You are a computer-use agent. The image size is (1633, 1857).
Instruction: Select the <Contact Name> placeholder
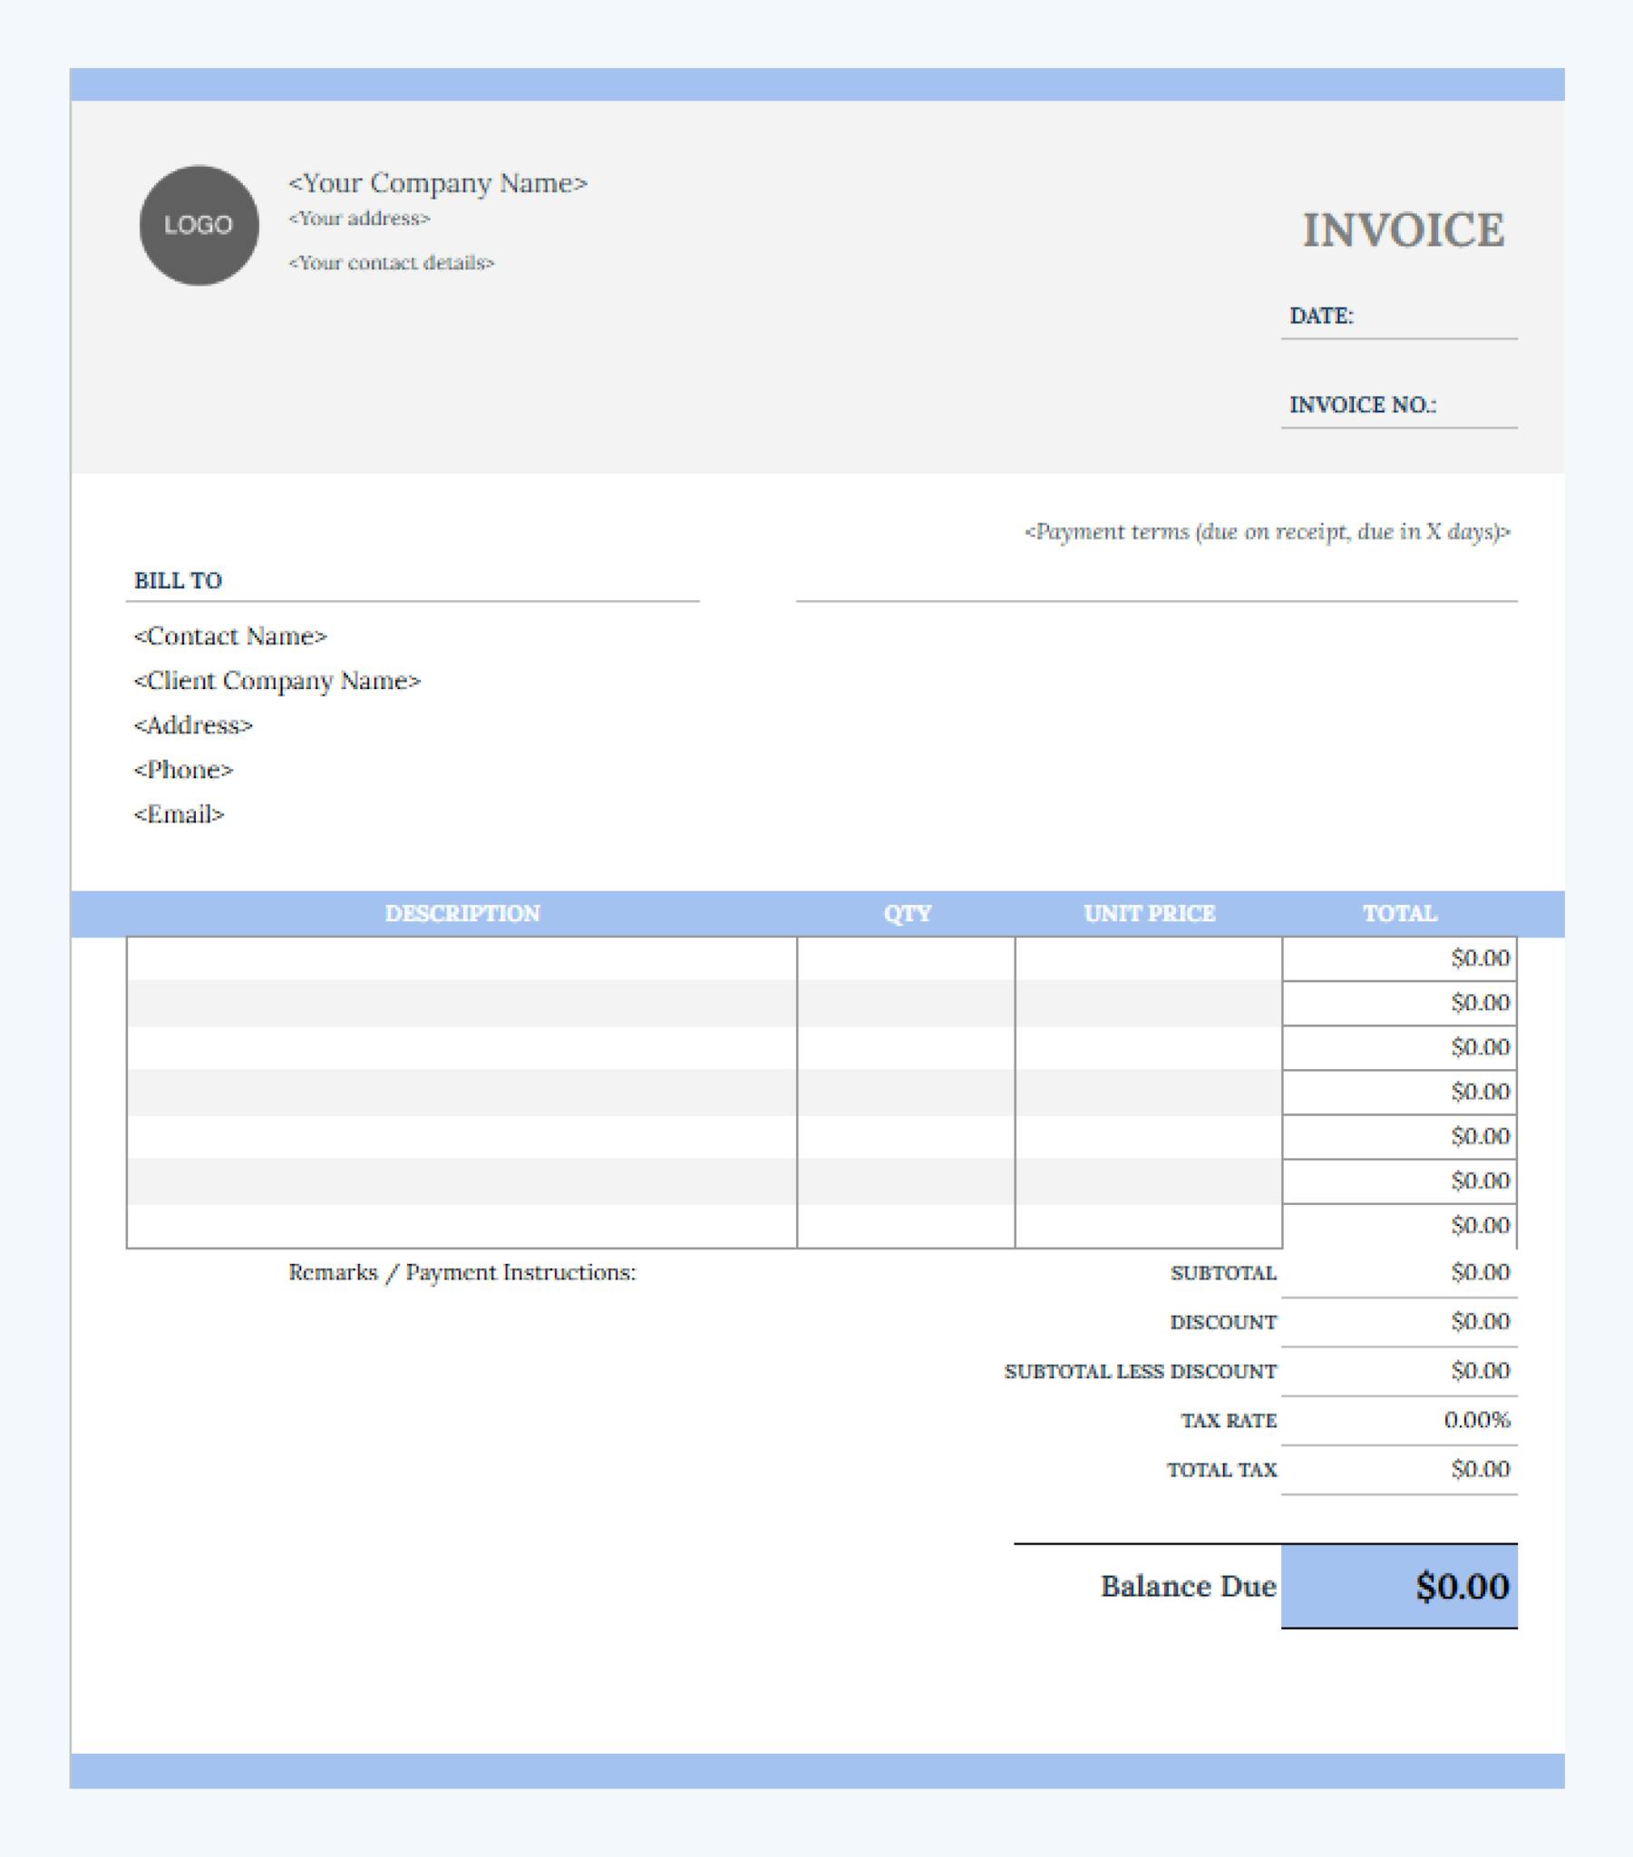point(230,636)
